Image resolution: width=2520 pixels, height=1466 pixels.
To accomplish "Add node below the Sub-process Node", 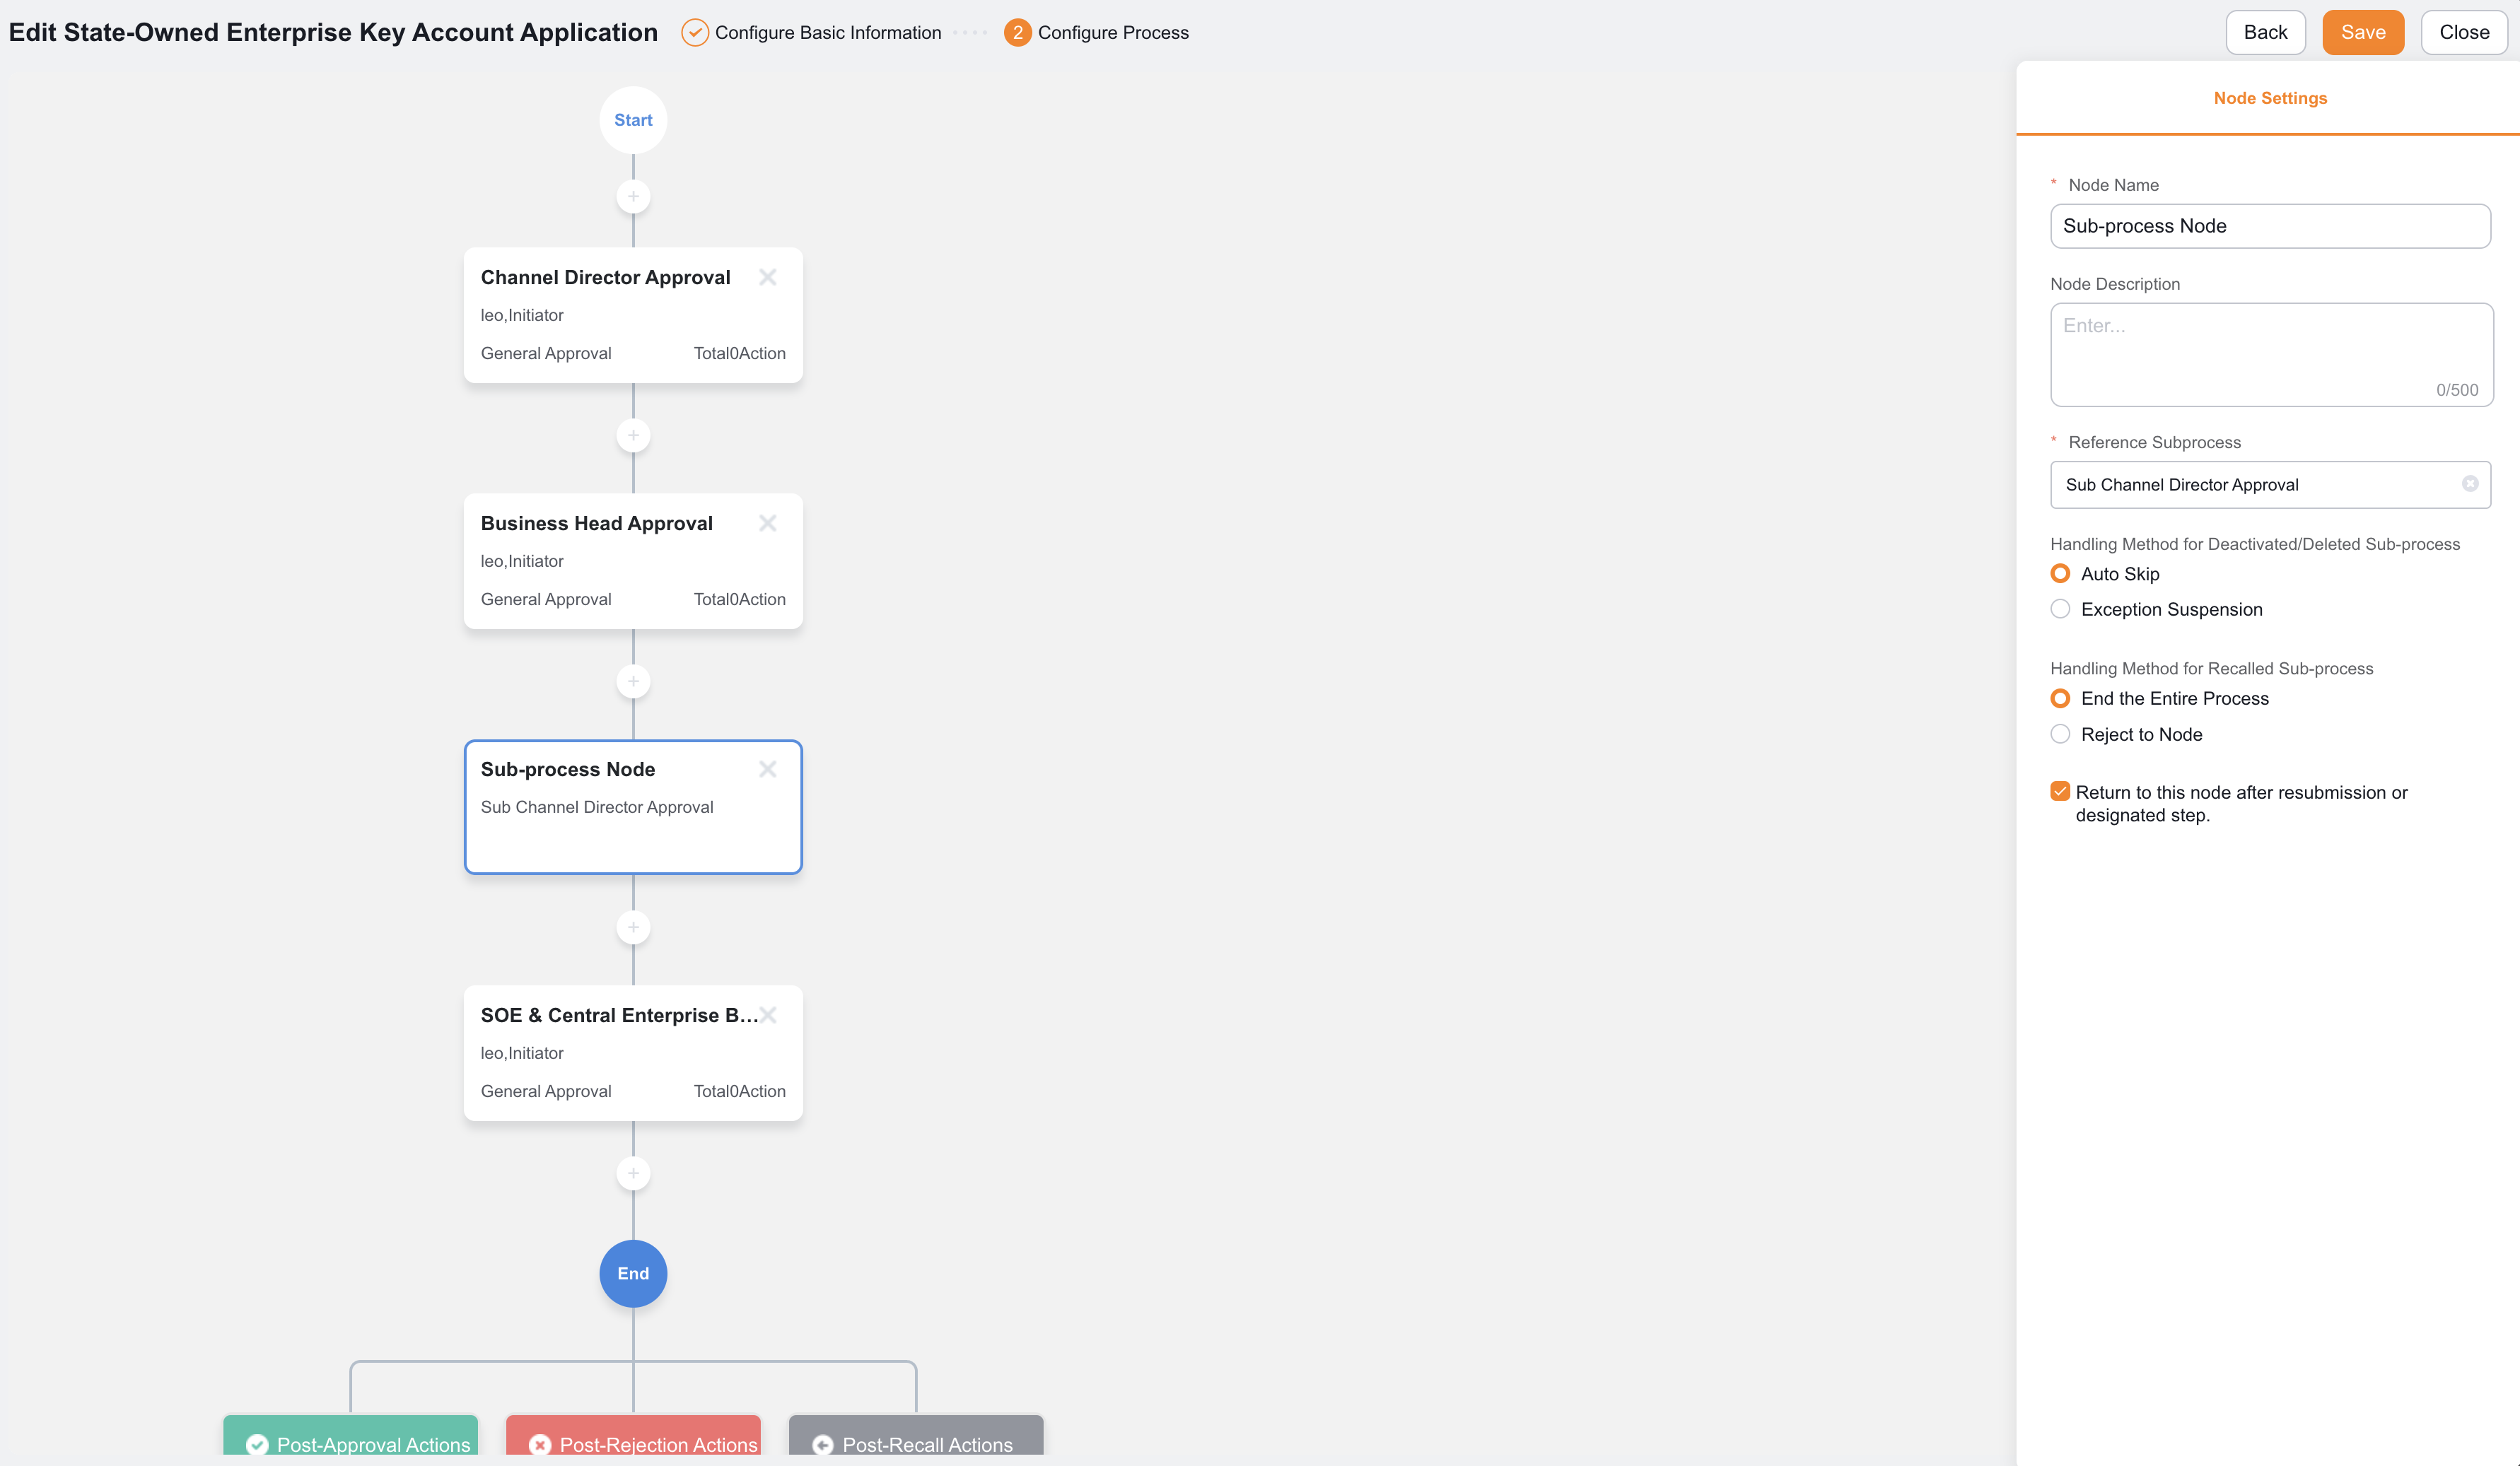I will point(633,927).
